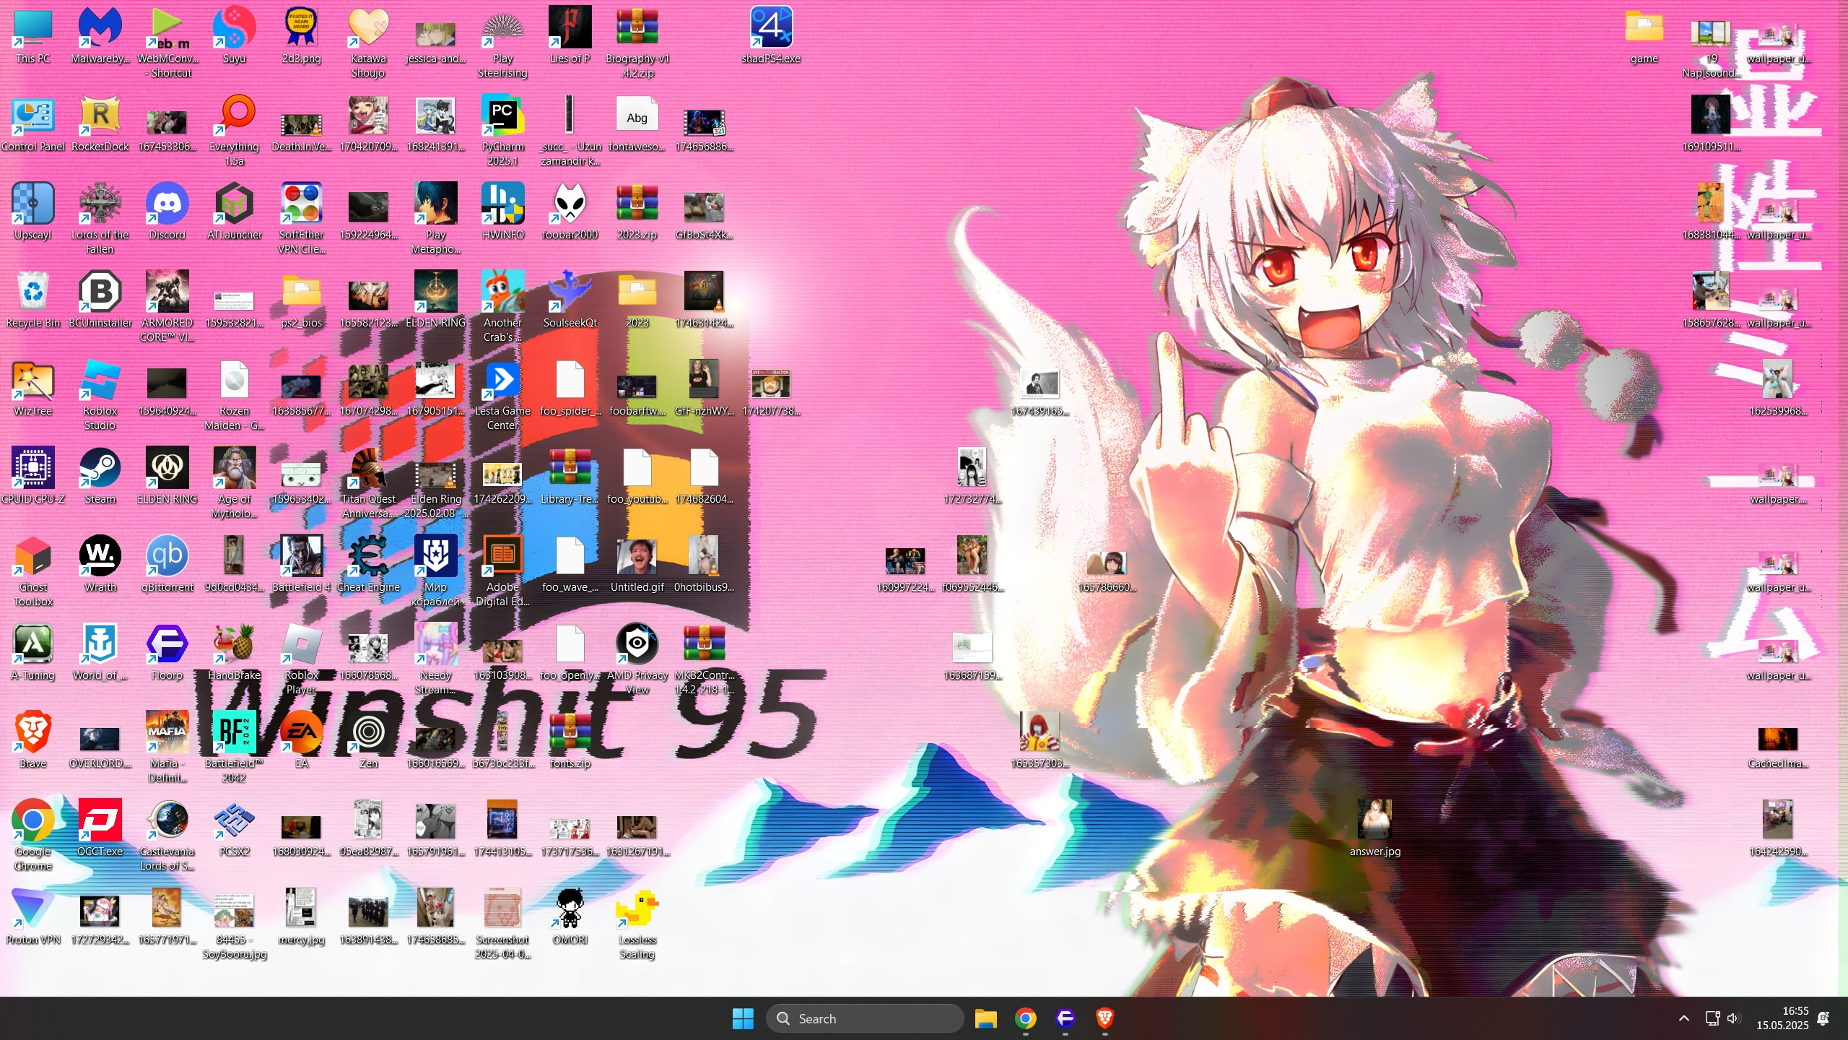Open SoulseekQt shortcut
The width and height of the screenshot is (1848, 1040).
[x=570, y=300]
